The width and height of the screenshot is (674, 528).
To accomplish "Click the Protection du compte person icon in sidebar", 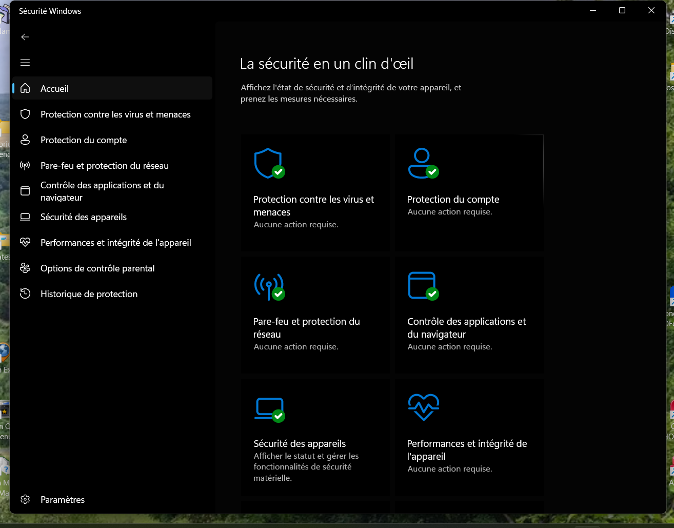I will 25,140.
